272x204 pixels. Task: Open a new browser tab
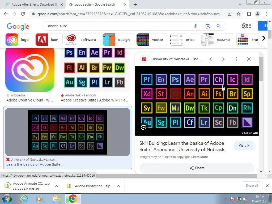click(x=135, y=5)
